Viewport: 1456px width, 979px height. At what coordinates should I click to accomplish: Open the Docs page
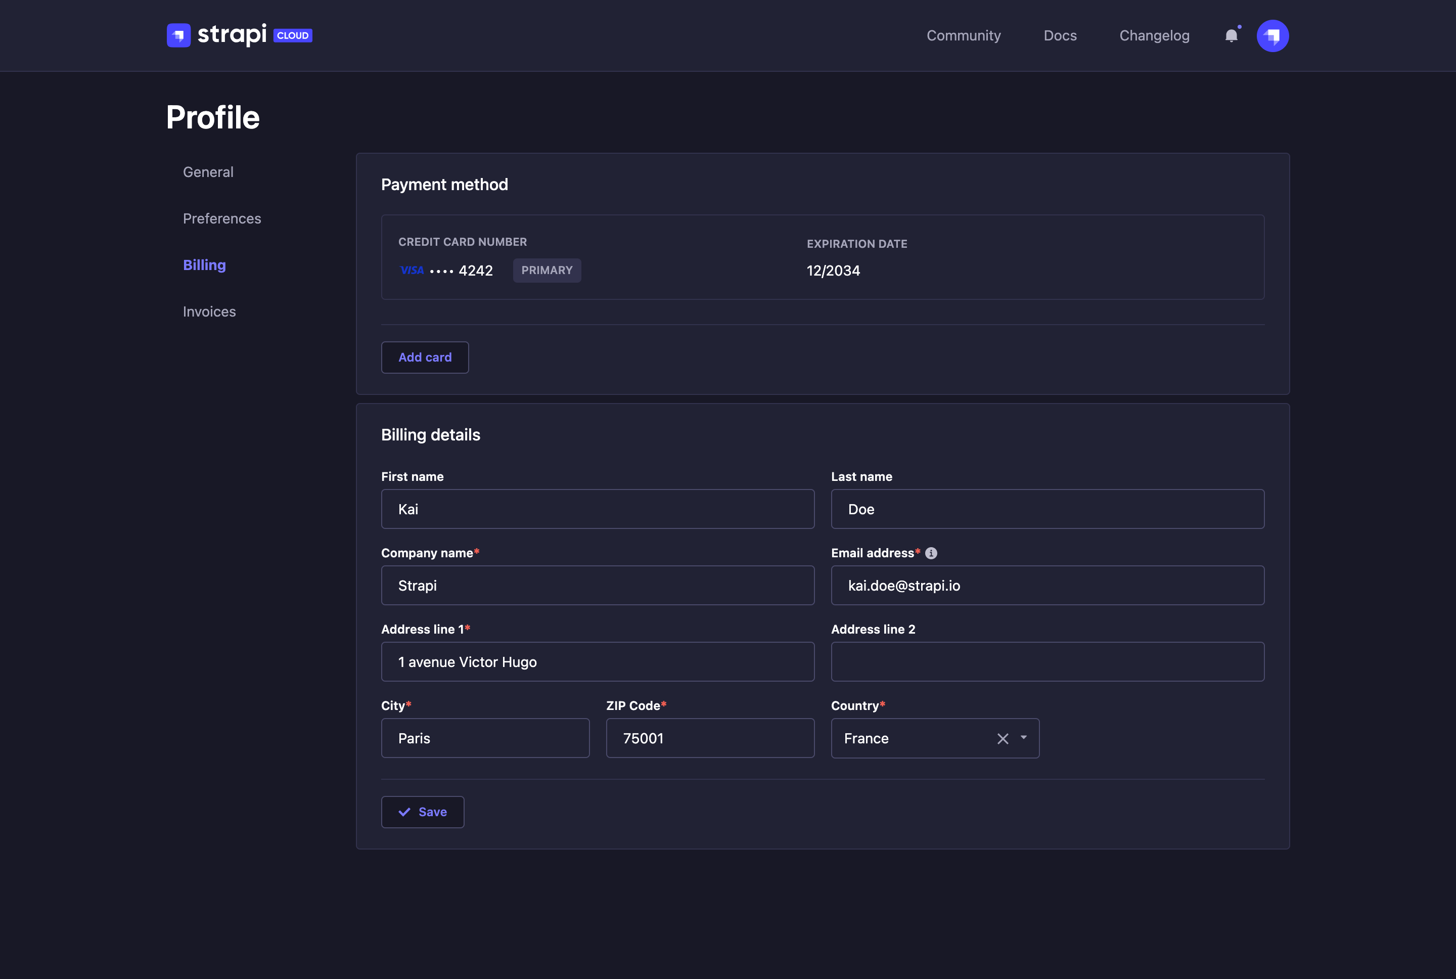point(1060,35)
